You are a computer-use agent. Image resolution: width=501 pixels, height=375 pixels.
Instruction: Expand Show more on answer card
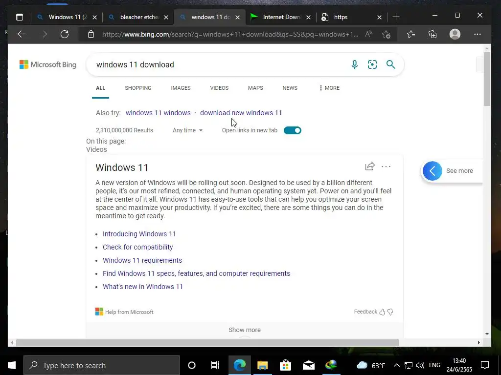245,330
